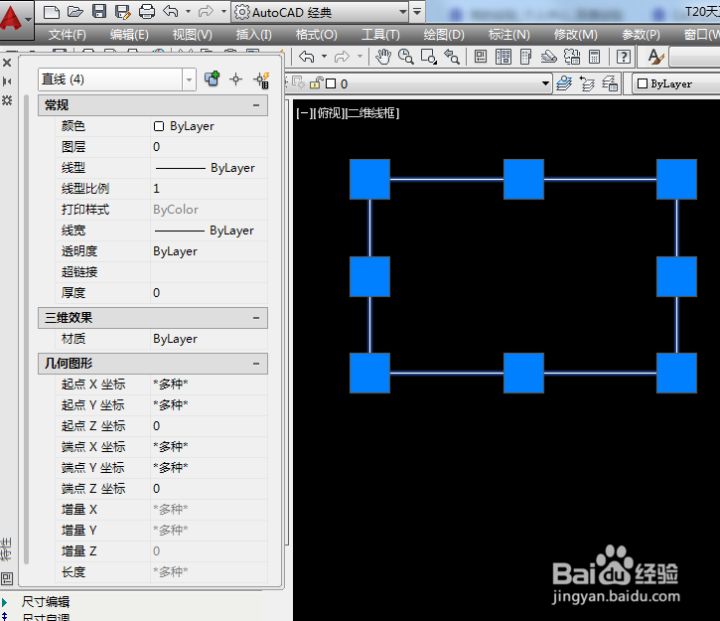Open Quick Select in properties palette
Viewport: 720px width, 621px height.
pyautogui.click(x=262, y=79)
